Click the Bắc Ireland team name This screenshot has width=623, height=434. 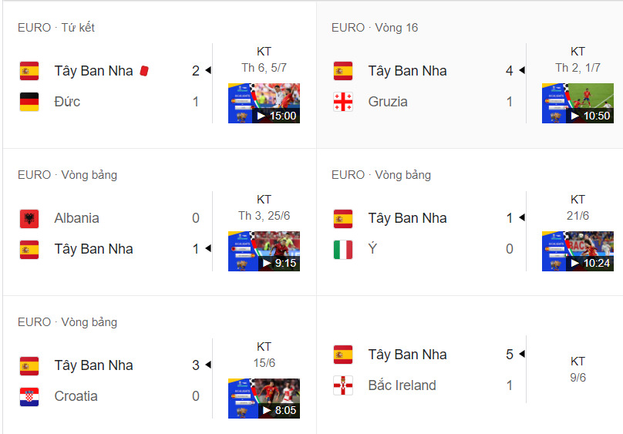(402, 385)
